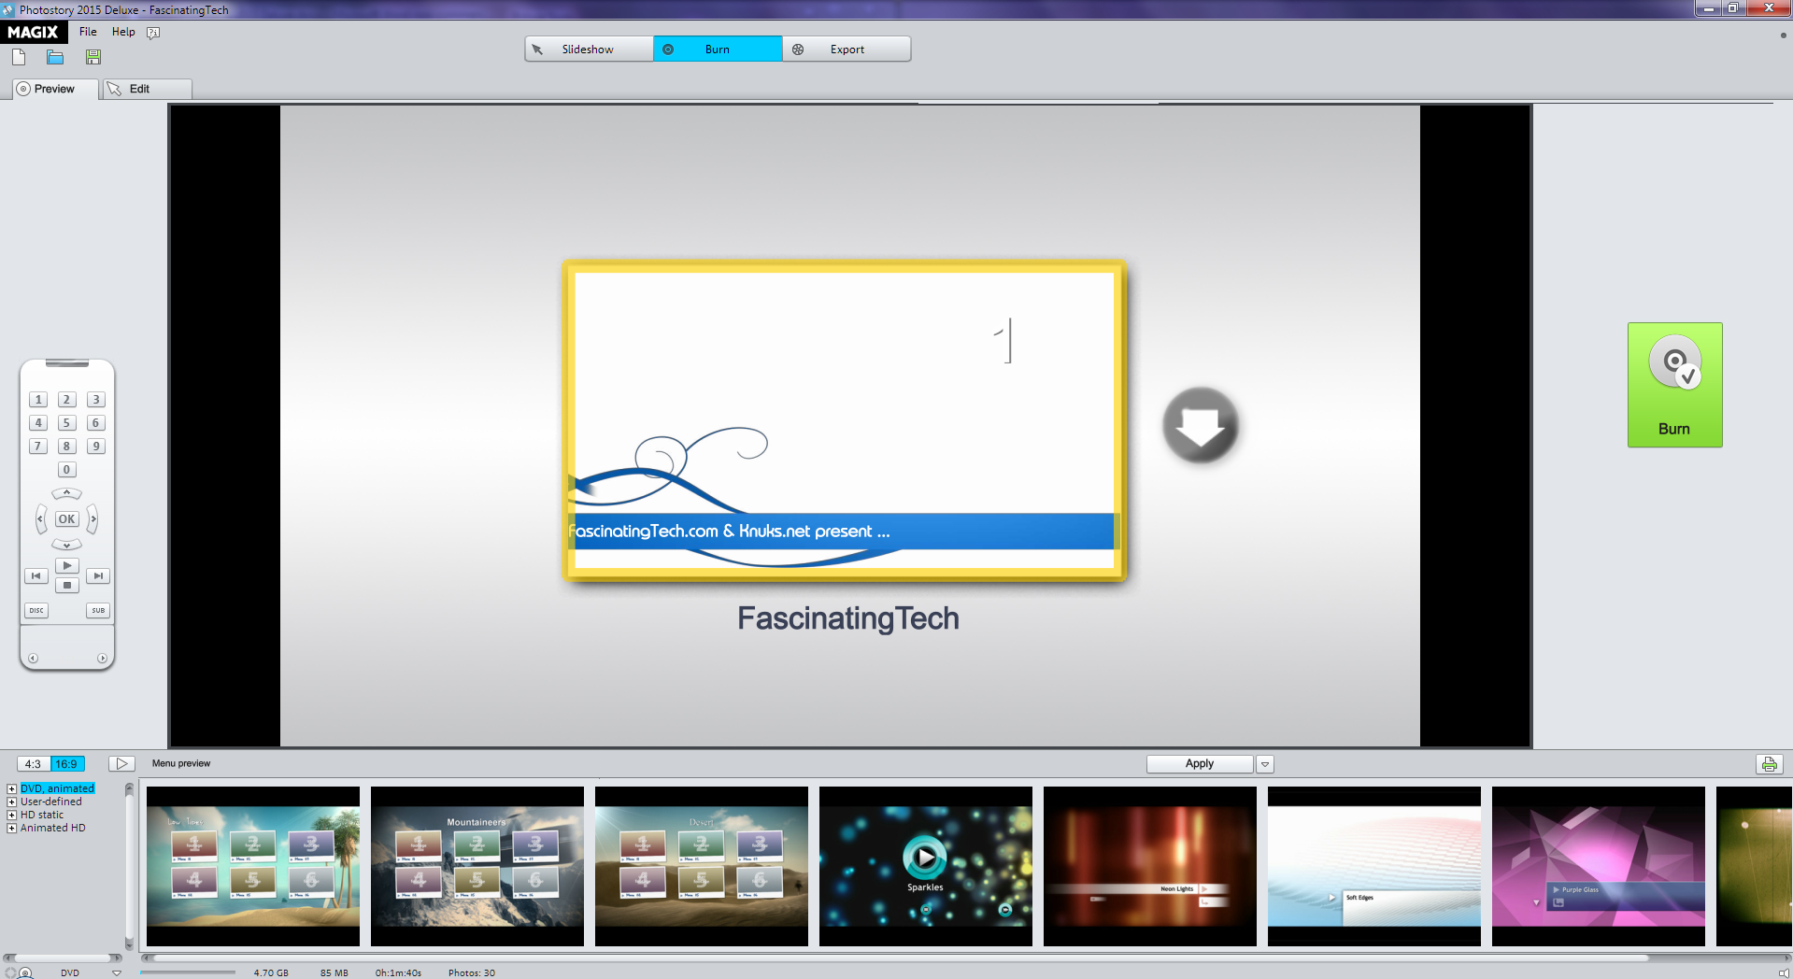The height and width of the screenshot is (979, 1793).
Task: Click the help pointer icon next to Help
Action: coord(153,33)
